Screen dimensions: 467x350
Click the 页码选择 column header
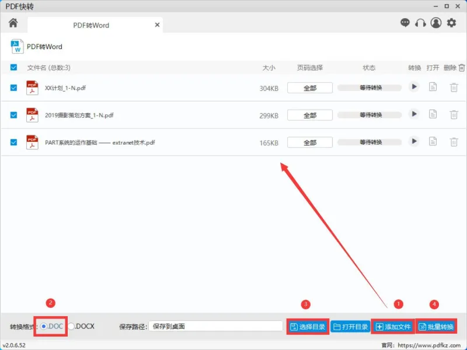[310, 68]
